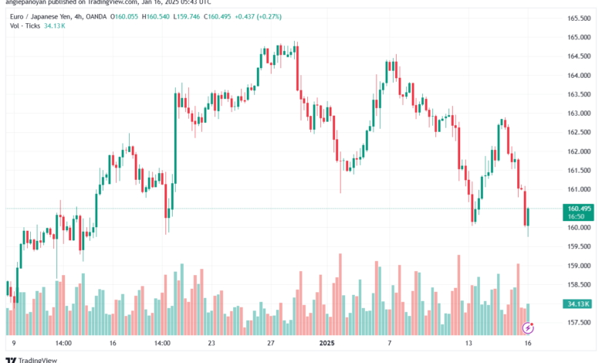Click the green 160.495 current price label
Viewport: 602px width, 363px height.
(579, 212)
